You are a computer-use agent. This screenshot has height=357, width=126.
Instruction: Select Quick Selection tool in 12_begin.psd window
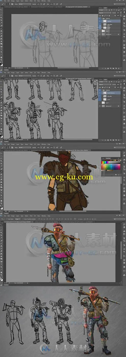[x=2, y=232]
